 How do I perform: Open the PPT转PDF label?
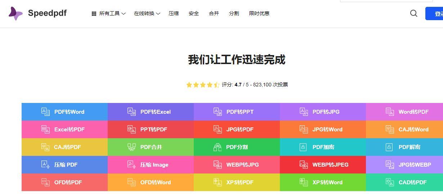click(x=154, y=130)
